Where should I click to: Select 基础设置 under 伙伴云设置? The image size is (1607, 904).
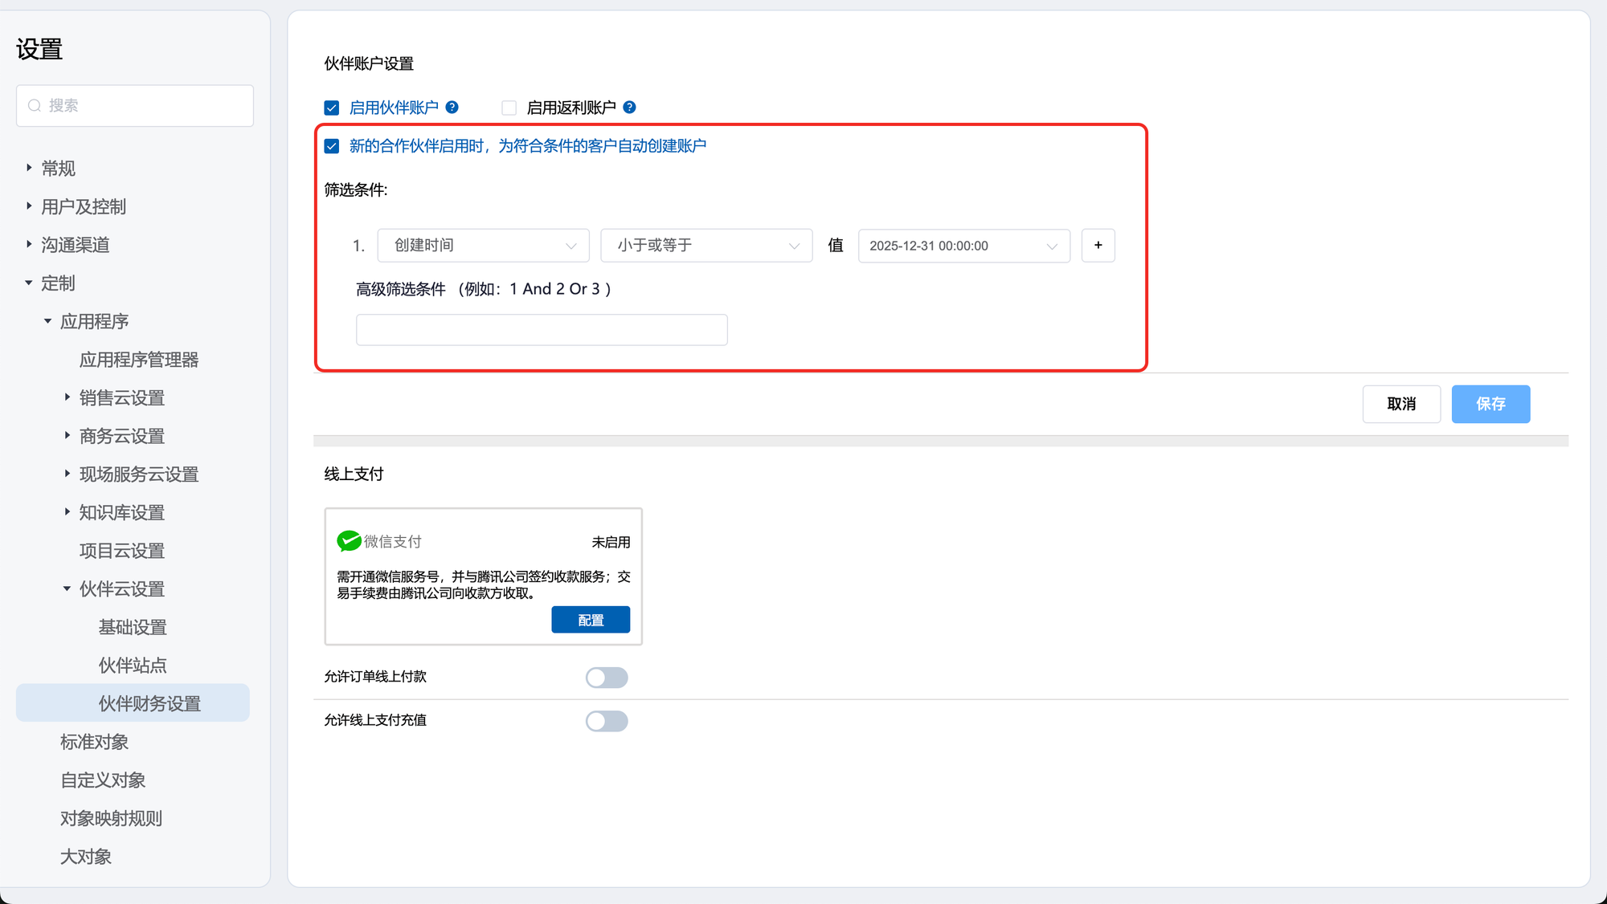point(133,627)
